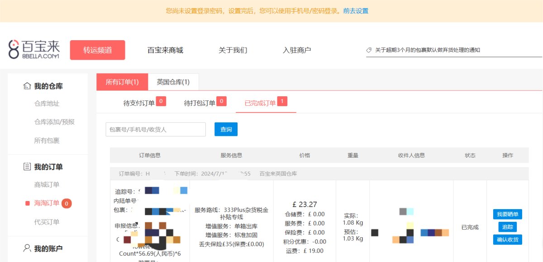Open 商城订单 in the sidebar

47,185
